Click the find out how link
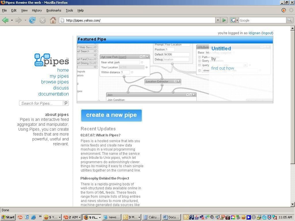Screen dimensions: 295x221 (223, 68)
